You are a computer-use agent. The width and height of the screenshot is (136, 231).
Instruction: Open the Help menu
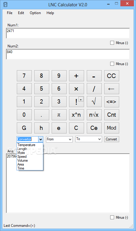(x=50, y=13)
